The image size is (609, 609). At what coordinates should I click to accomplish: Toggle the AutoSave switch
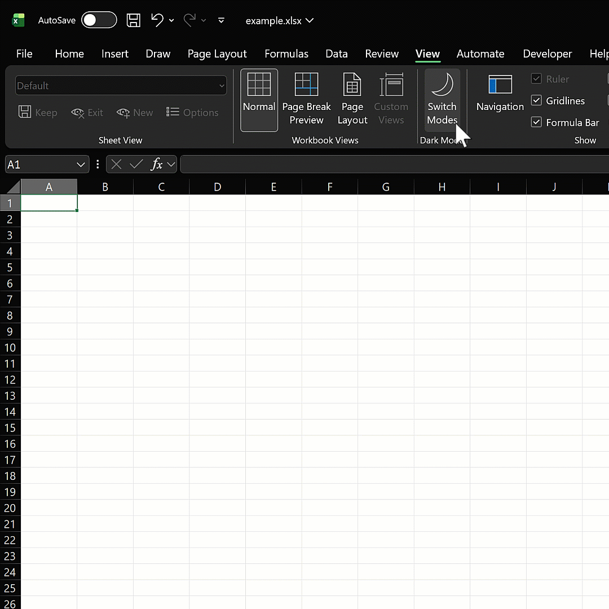click(x=99, y=20)
